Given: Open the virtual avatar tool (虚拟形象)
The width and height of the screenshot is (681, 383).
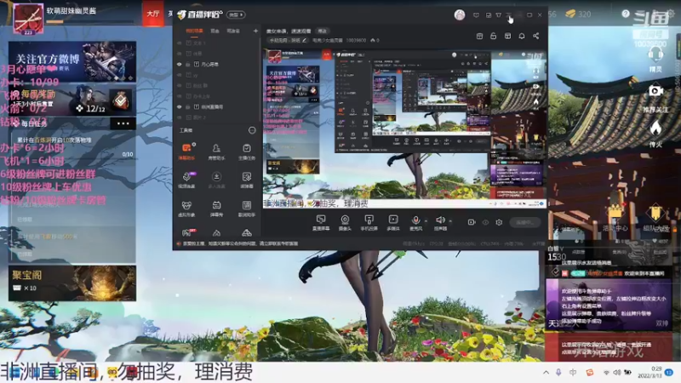Looking at the screenshot, I should (x=186, y=209).
